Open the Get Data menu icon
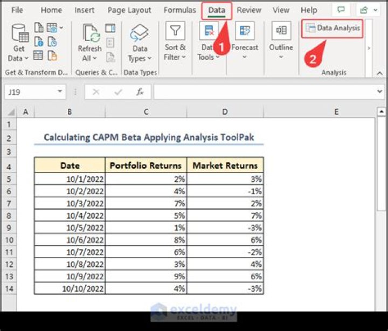 click(19, 35)
